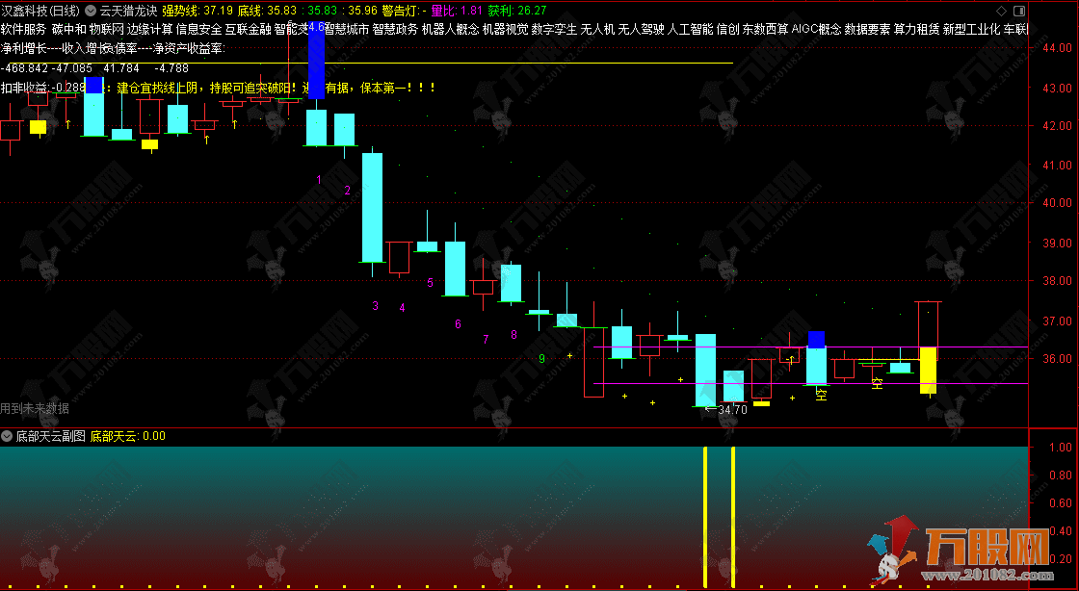Click the magenta sequence number 3 marker

(x=375, y=306)
